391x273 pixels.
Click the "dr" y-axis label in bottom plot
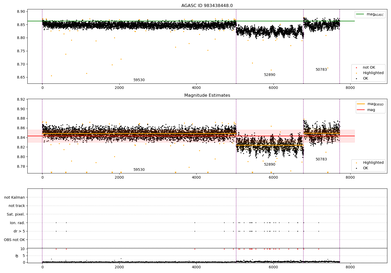pyautogui.click(x=17, y=256)
